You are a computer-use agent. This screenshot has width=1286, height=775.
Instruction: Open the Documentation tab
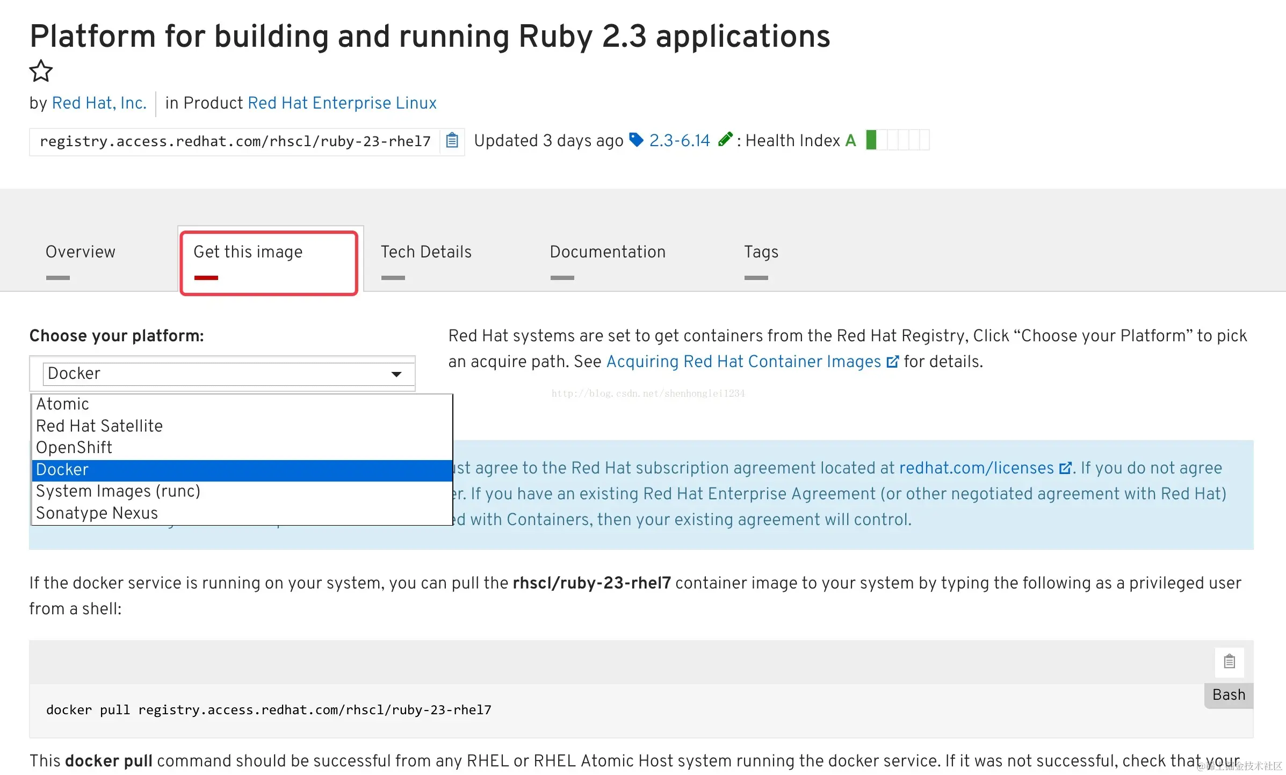coord(608,252)
